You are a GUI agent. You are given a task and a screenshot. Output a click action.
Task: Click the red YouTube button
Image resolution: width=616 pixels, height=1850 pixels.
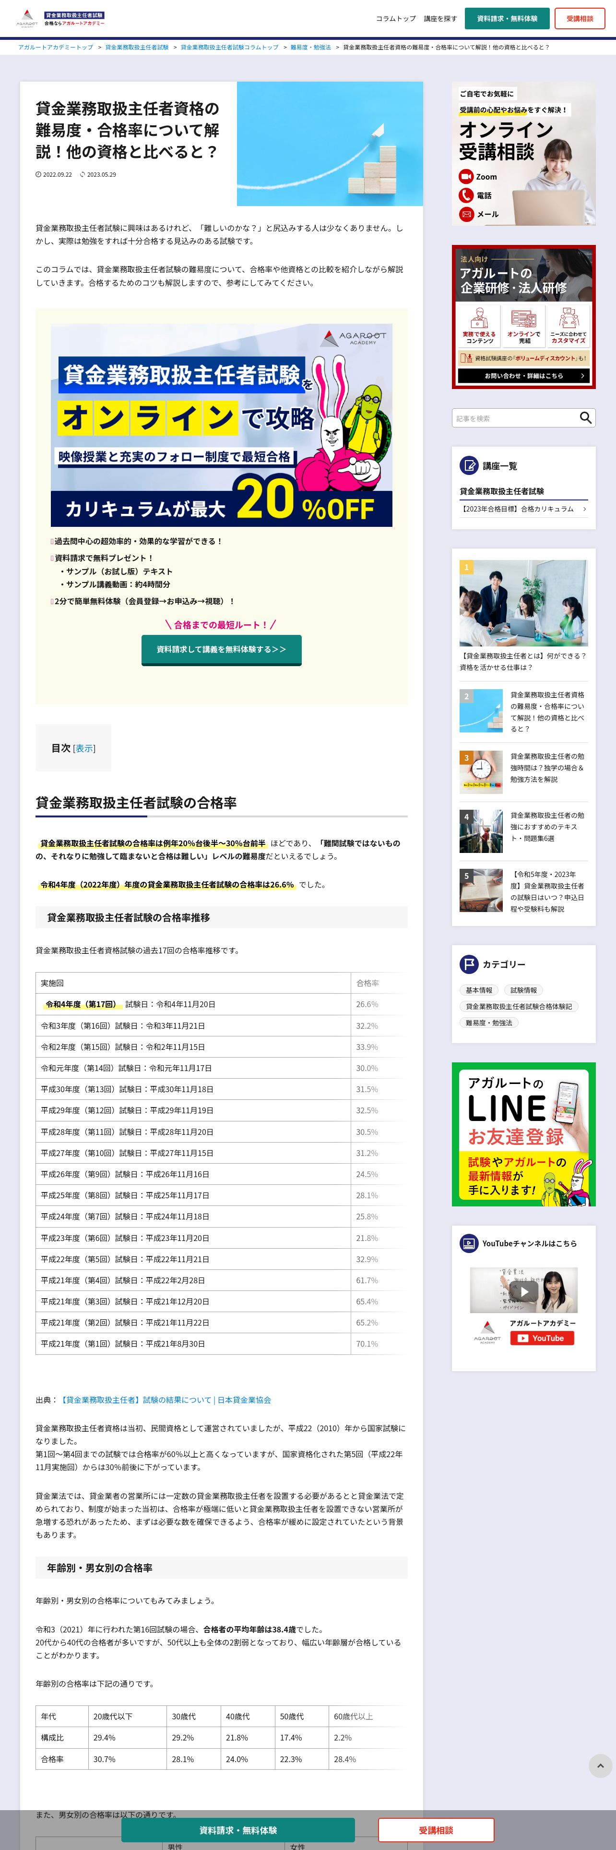click(x=542, y=1339)
